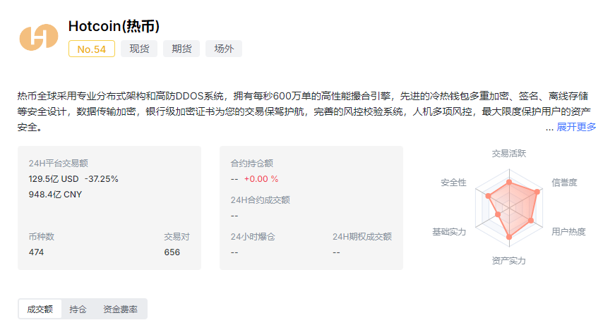Click the 129.5亿 USD trading volume
603x325 pixels.
click(x=54, y=178)
